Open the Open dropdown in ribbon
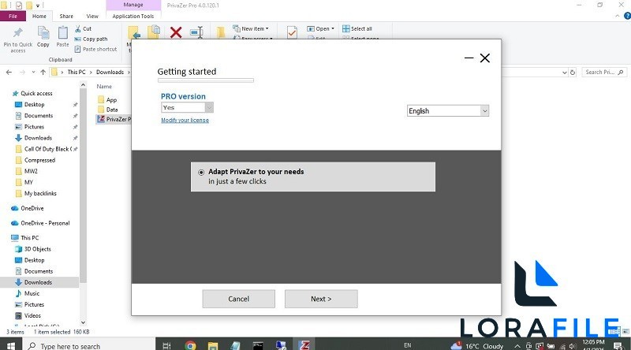This screenshot has width=631, height=350. point(320,28)
